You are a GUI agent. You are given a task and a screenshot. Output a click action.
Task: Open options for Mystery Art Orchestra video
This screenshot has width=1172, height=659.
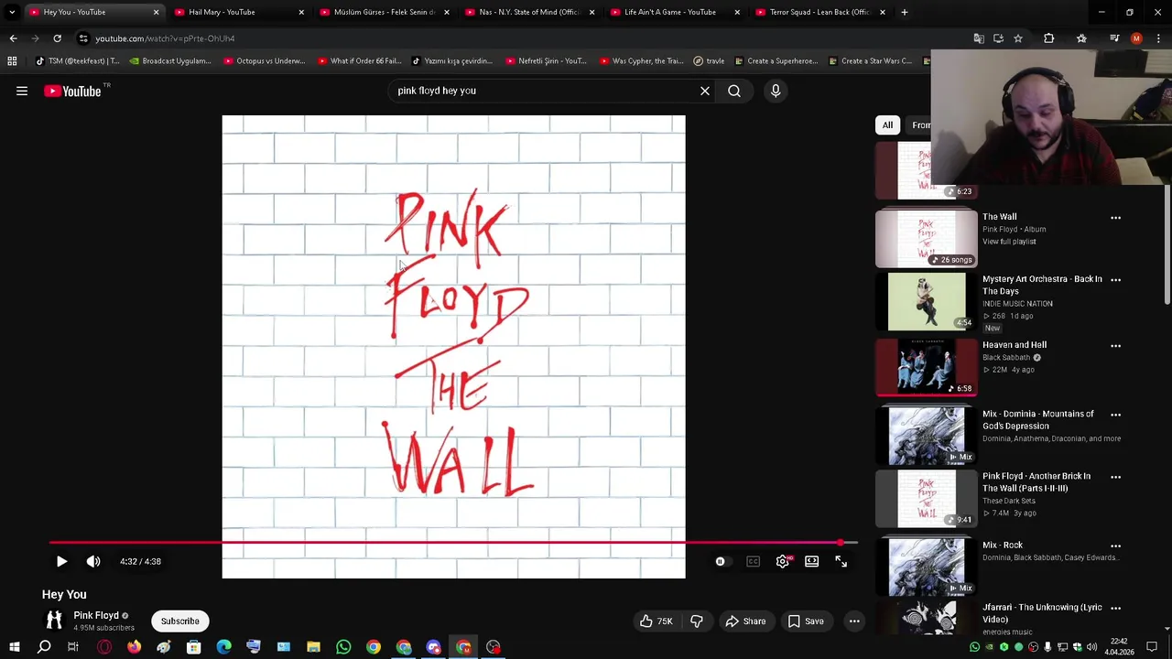point(1115,280)
